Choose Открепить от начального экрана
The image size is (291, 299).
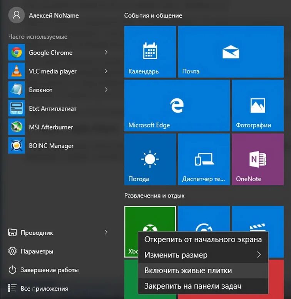coord(203,239)
